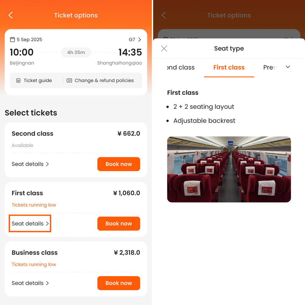Select the First class tab in Seat type
This screenshot has height=305, width=305.
tap(229, 67)
